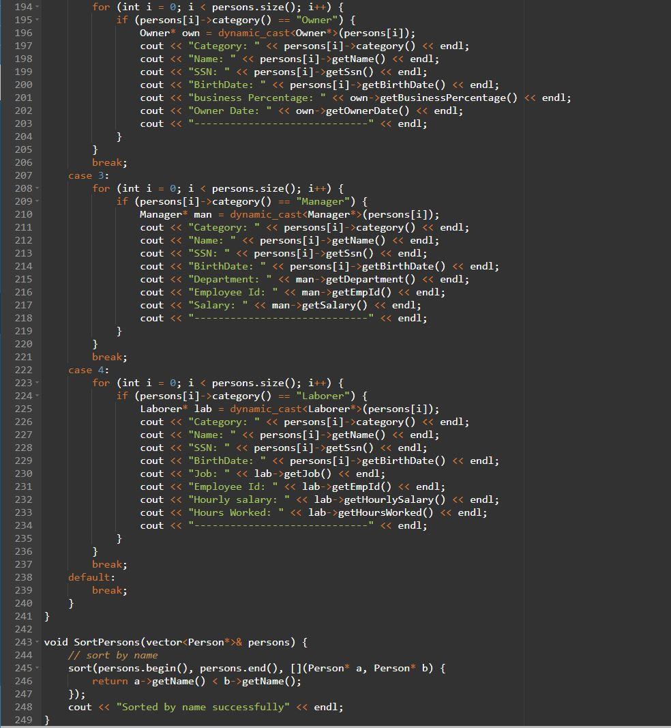Screen dimensions: 671x728
Task: Fold the SortPersons function at line 243
Action: coord(37,642)
